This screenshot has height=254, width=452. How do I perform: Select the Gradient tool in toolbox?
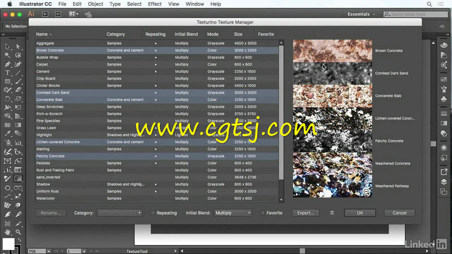(x=18, y=125)
